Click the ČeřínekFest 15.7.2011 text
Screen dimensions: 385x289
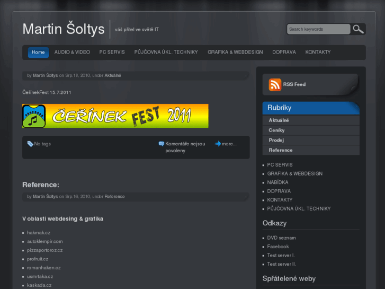(47, 92)
